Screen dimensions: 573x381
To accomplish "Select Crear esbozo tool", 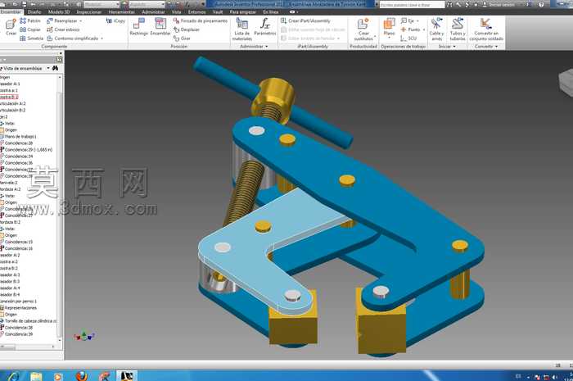I will pos(63,29).
